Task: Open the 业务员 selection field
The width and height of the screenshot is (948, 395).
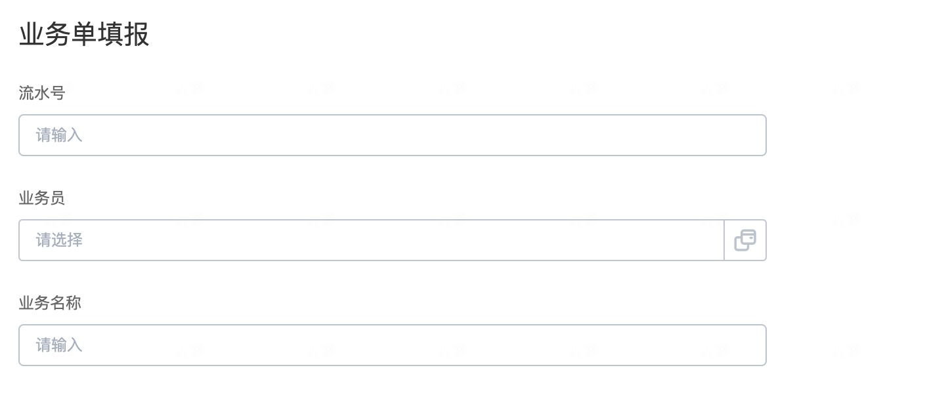Action: coord(371,240)
